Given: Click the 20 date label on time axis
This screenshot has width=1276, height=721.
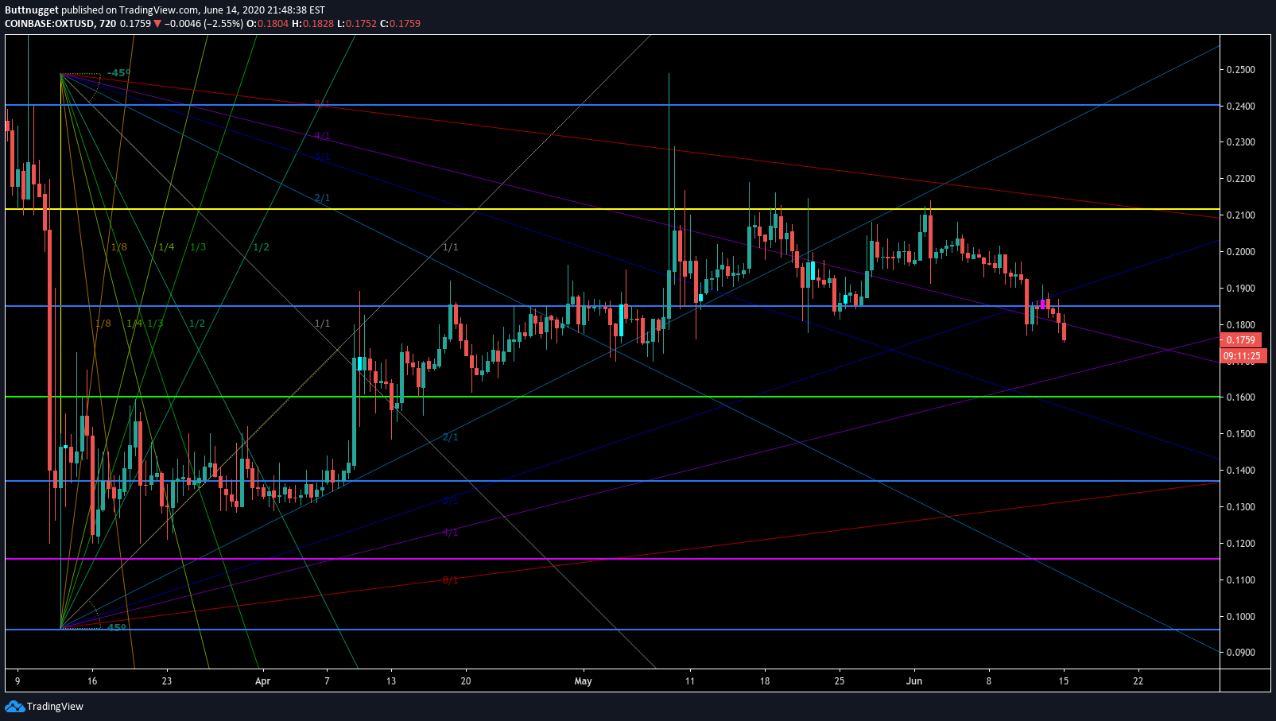Looking at the screenshot, I should click(x=466, y=681).
